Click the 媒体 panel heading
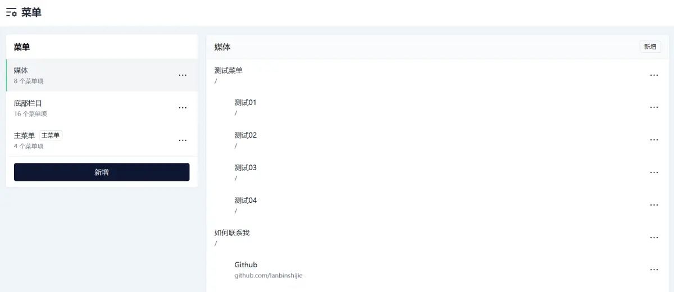This screenshot has height=292, width=674. click(222, 47)
